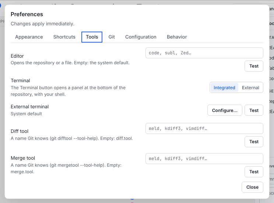Choose the External terminal option

coord(250,87)
